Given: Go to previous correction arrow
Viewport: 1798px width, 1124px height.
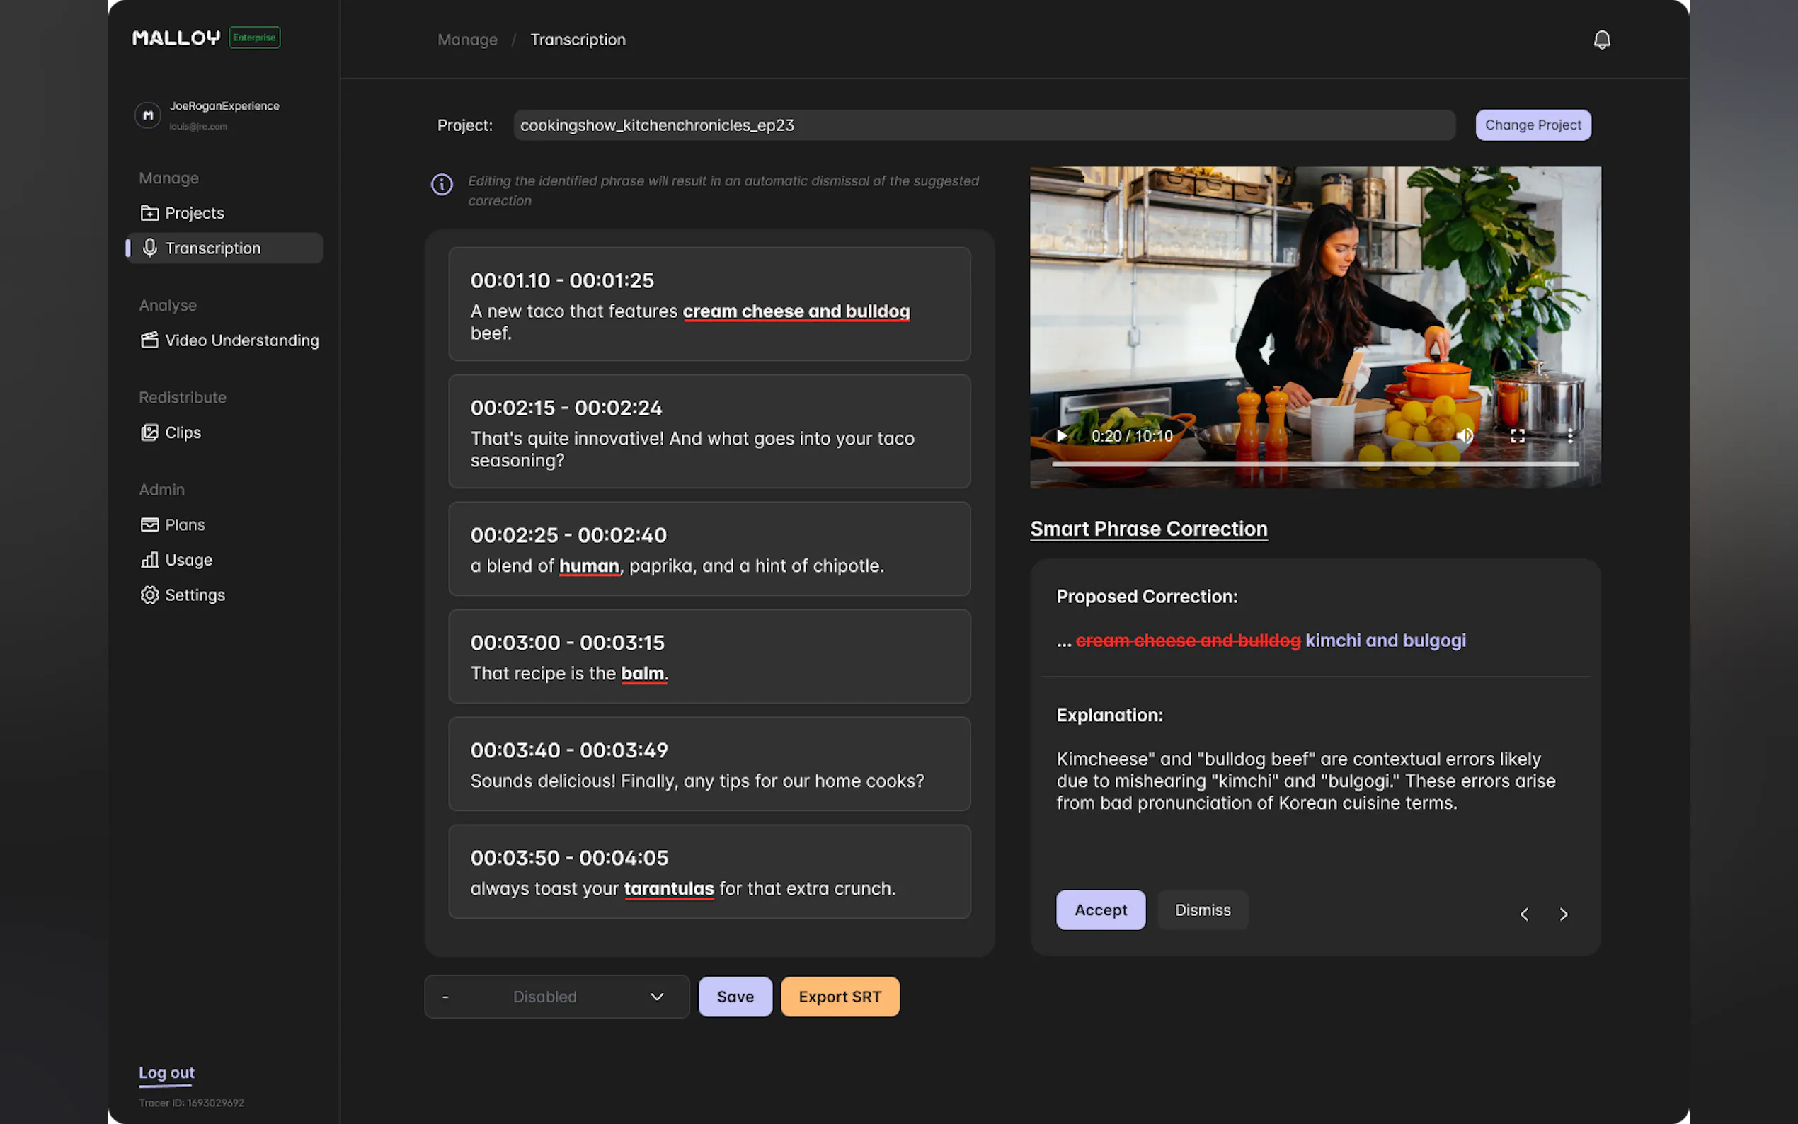Looking at the screenshot, I should click(1524, 914).
